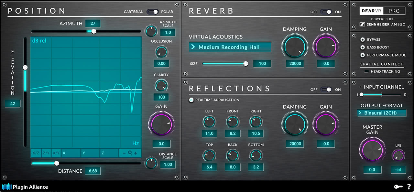Click the Bottom reflection knob
This screenshot has width=414, height=192.
point(256,155)
